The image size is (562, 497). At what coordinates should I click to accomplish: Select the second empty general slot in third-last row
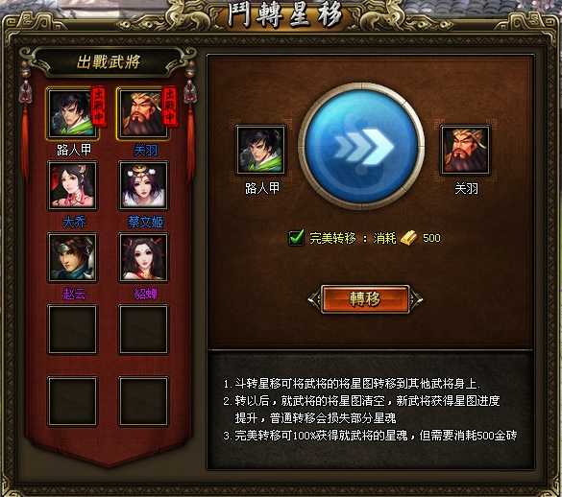(143, 329)
